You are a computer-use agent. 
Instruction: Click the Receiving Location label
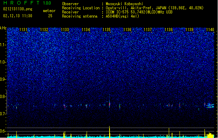[x=81, y=8]
